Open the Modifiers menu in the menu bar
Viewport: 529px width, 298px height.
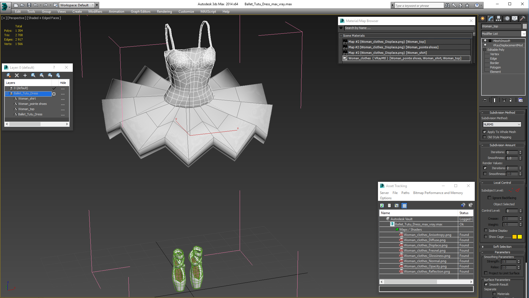pos(95,11)
